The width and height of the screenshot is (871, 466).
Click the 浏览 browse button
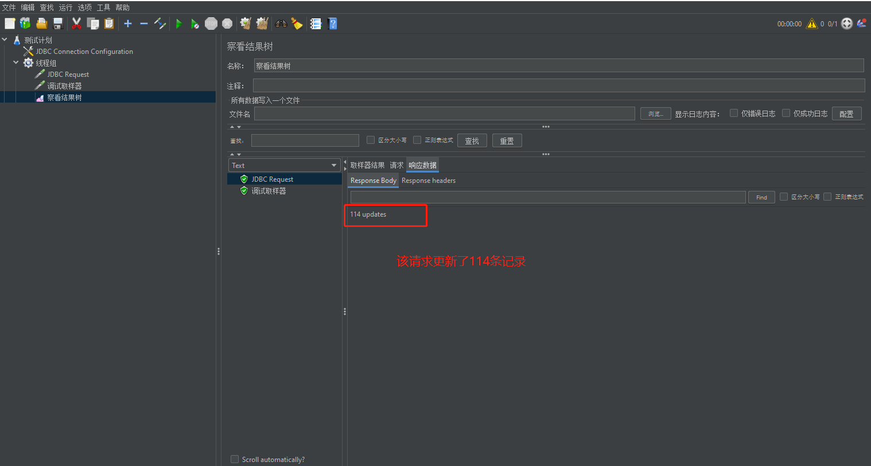pos(655,113)
